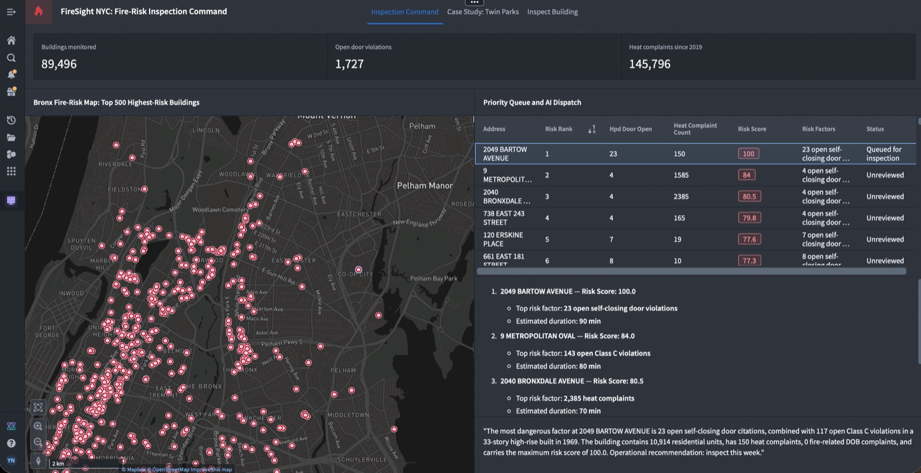Screen dimensions: 921x473
Task: Open the sidebar search icon
Action: point(11,58)
